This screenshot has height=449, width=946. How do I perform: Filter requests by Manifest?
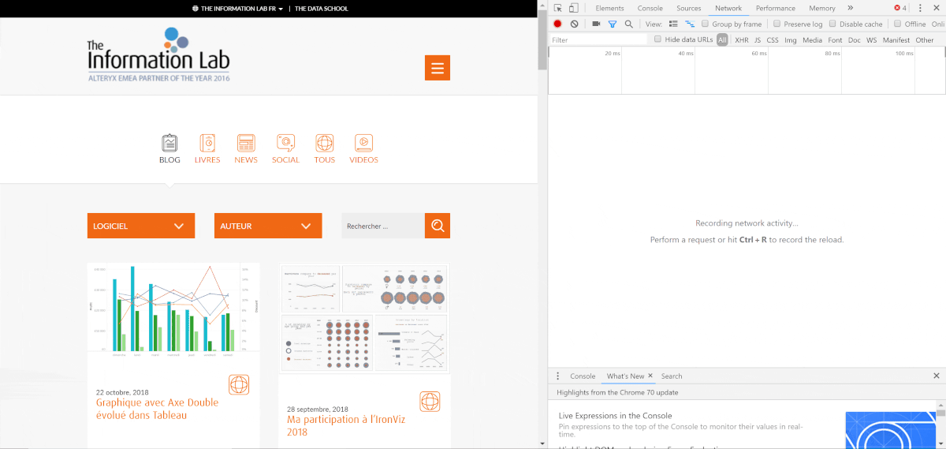(896, 39)
